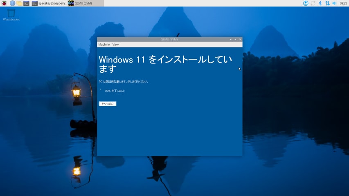Image resolution: width=349 pixels, height=196 pixels.
Task: Open the Bluetooth tray menu
Action: [320, 3]
